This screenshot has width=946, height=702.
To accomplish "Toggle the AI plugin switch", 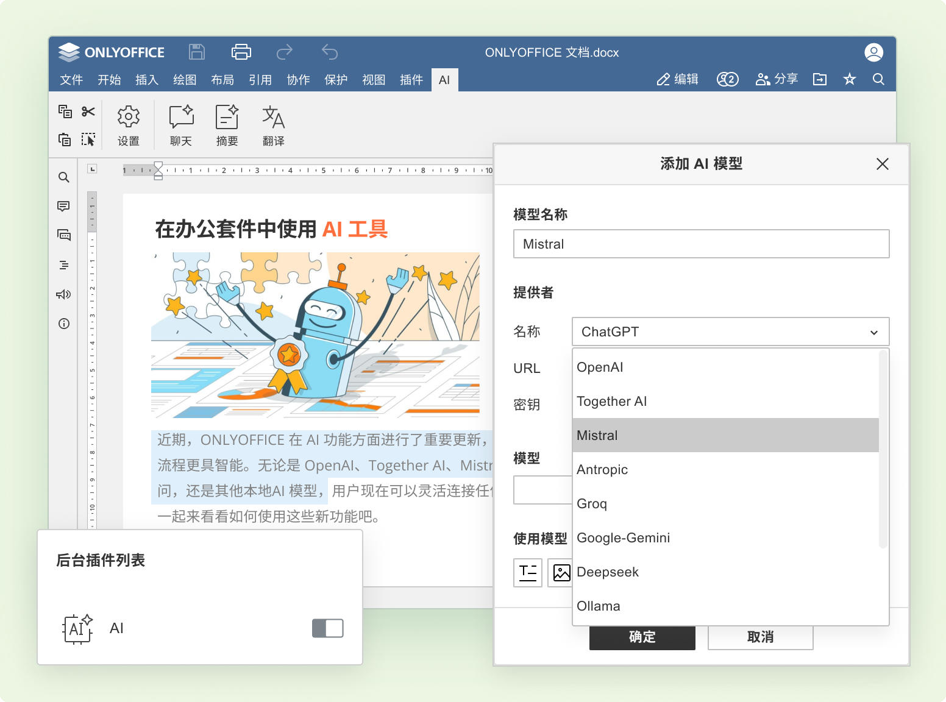I will (x=327, y=628).
